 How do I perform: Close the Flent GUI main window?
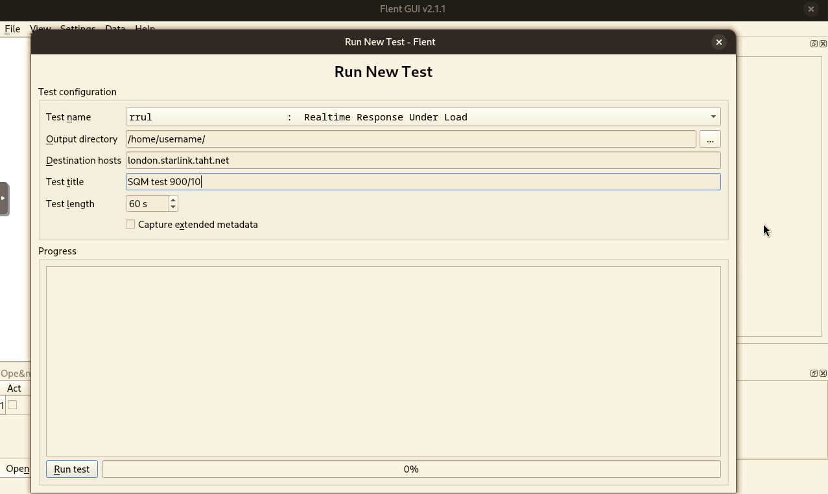click(810, 9)
